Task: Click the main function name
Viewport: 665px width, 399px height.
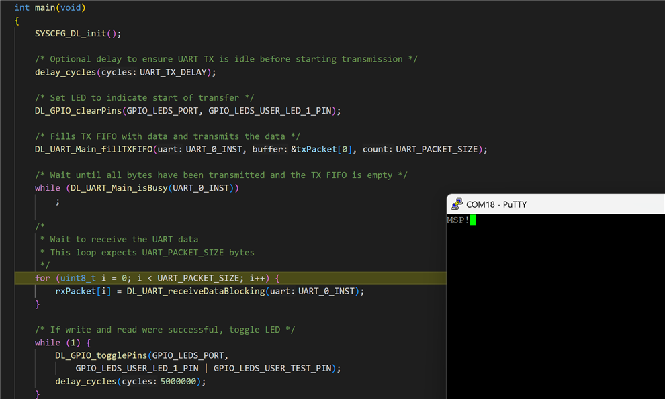Action: tap(45, 7)
